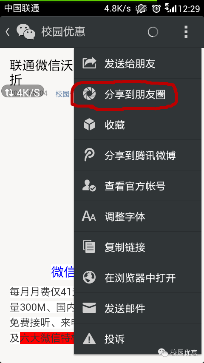Select 在浏览器中打开 option

[x=138, y=278]
